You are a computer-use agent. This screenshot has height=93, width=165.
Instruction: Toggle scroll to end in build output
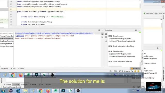(102, 37)
